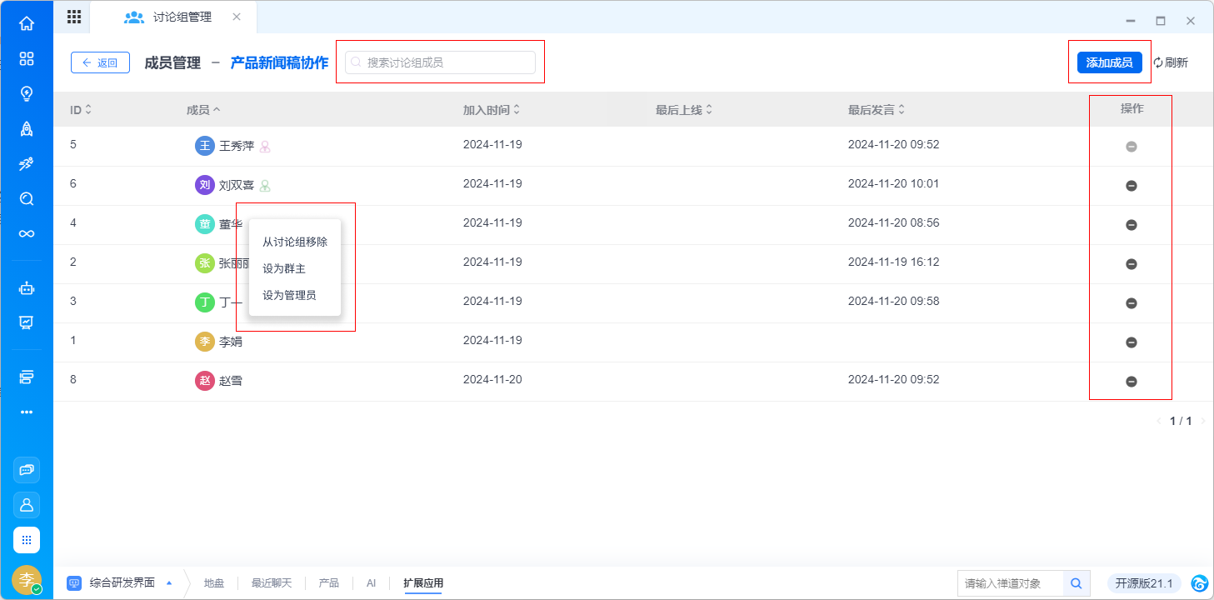This screenshot has width=1214, height=600.
Task: Open the contacts person icon in sidebar
Action: pos(27,505)
